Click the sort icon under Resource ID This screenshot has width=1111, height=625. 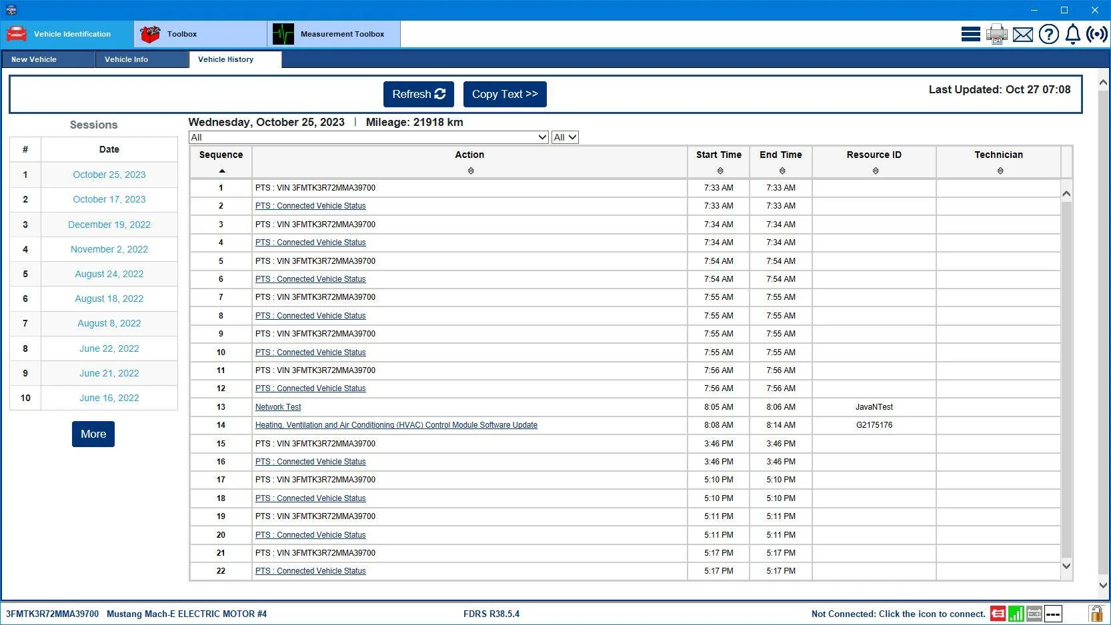pos(875,171)
